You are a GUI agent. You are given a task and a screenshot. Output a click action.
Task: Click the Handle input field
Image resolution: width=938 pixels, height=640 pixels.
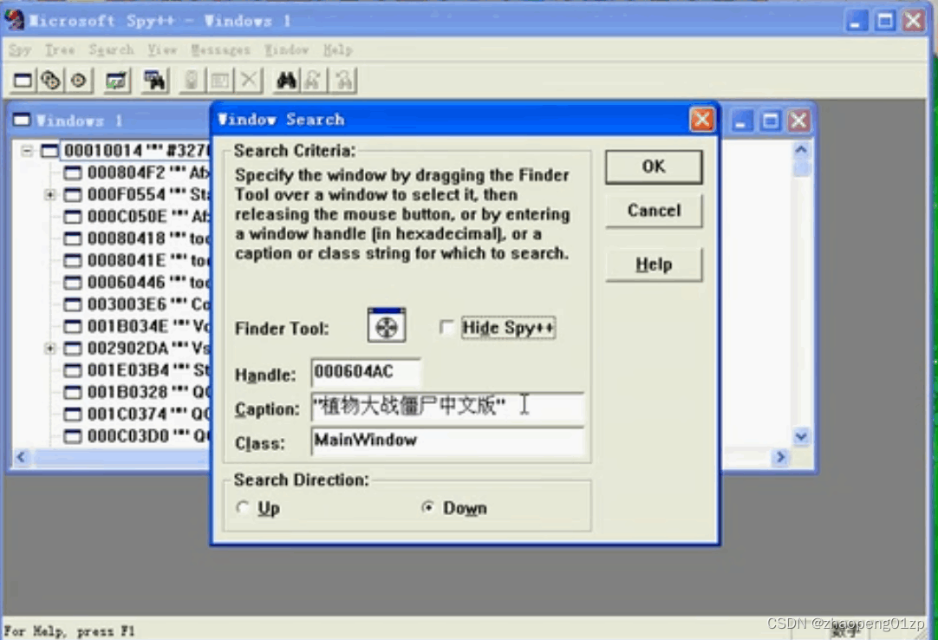click(x=366, y=372)
